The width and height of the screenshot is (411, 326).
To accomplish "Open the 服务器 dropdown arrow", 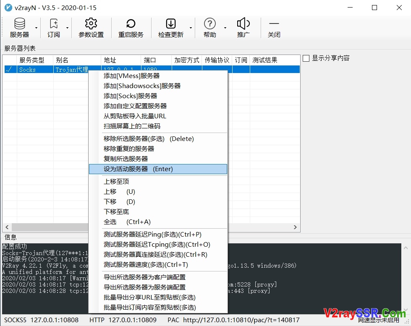I will (x=37, y=28).
